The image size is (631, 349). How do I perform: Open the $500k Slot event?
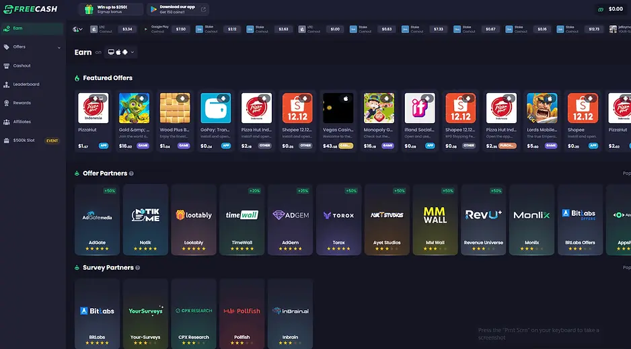32,141
